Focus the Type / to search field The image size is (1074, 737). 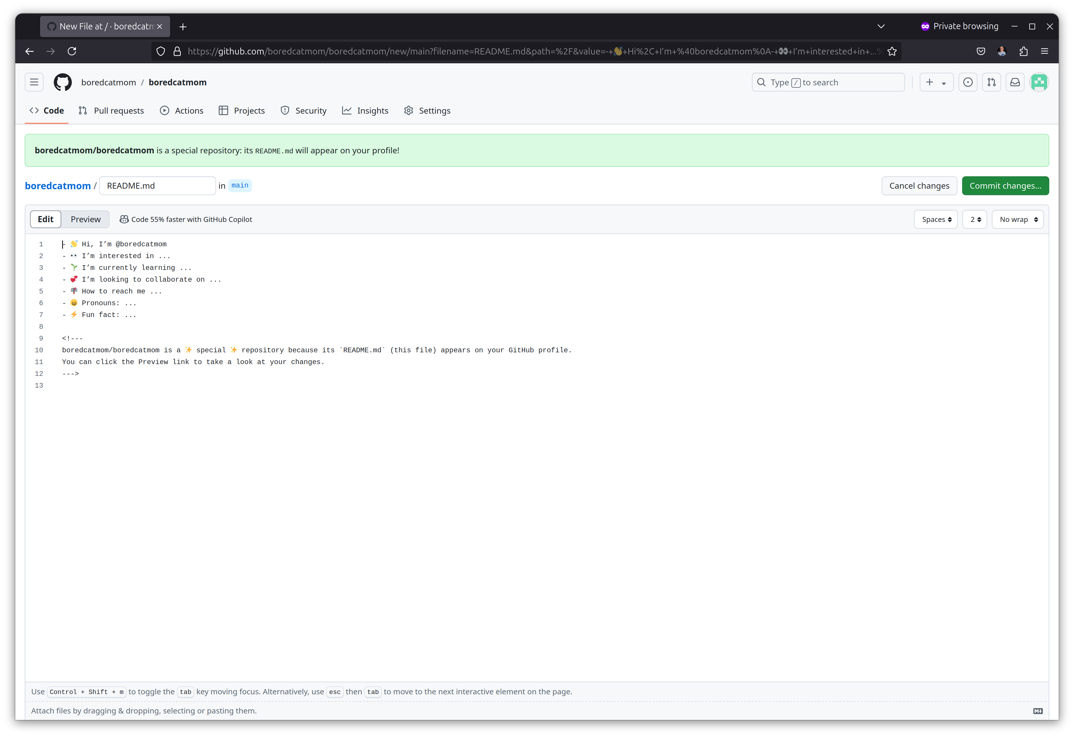tap(828, 82)
